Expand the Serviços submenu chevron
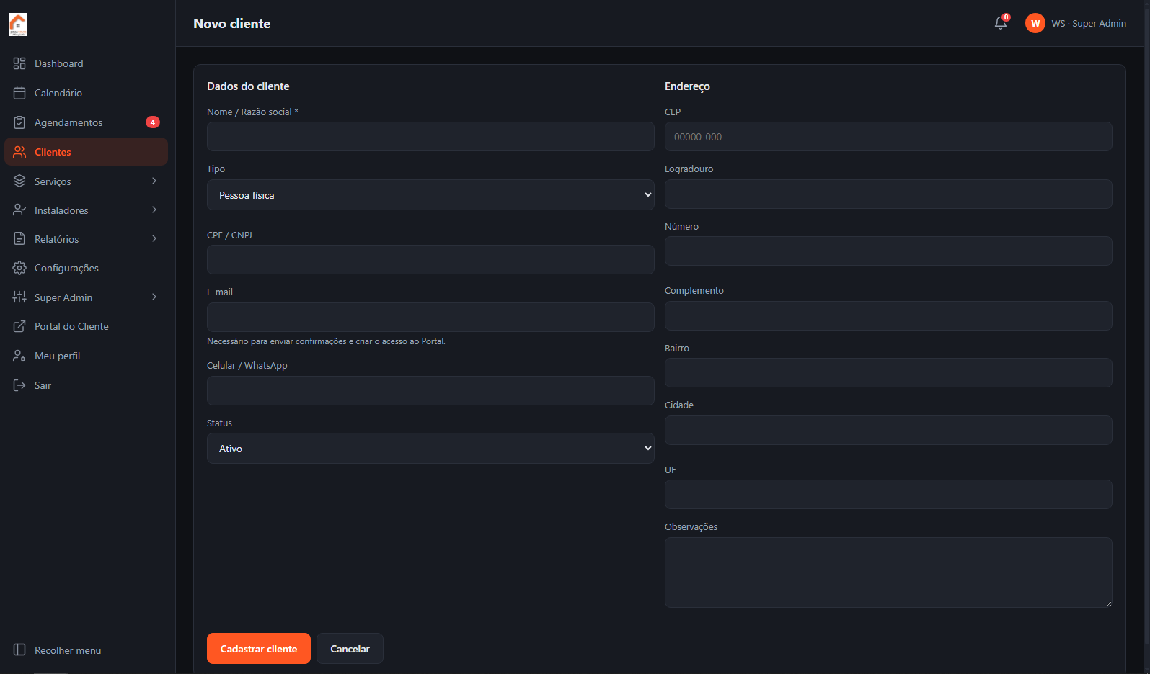The width and height of the screenshot is (1150, 674). (154, 181)
